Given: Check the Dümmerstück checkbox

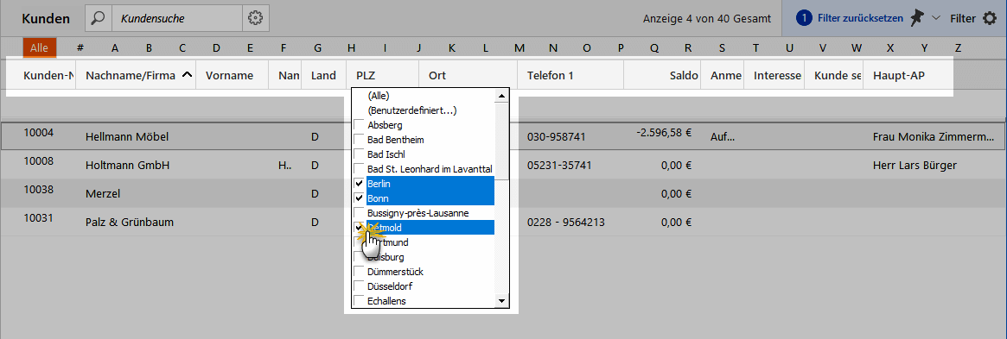Looking at the screenshot, I should 359,272.
